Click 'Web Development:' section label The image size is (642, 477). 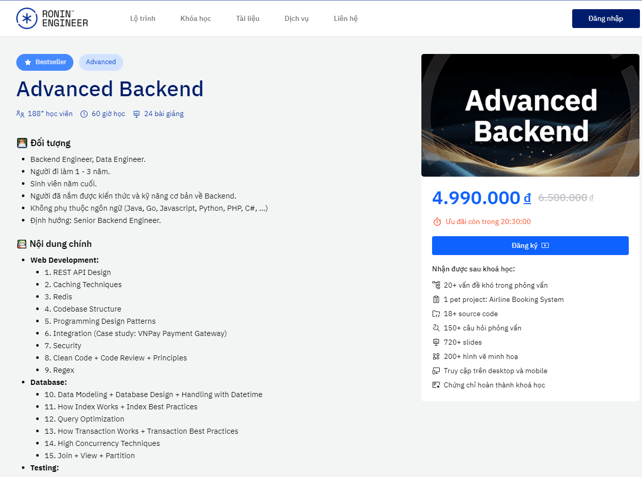click(x=64, y=260)
